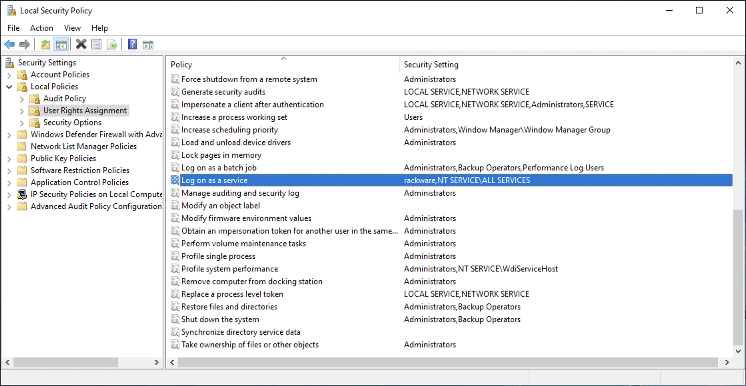
Task: Click 'rackware,NT SERVICE\ALL SERVICES' setting
Action: [x=467, y=180]
